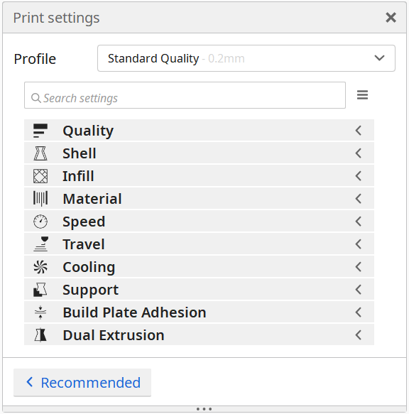Close the Print settings panel
Image resolution: width=409 pixels, height=414 pixels.
pyautogui.click(x=391, y=18)
